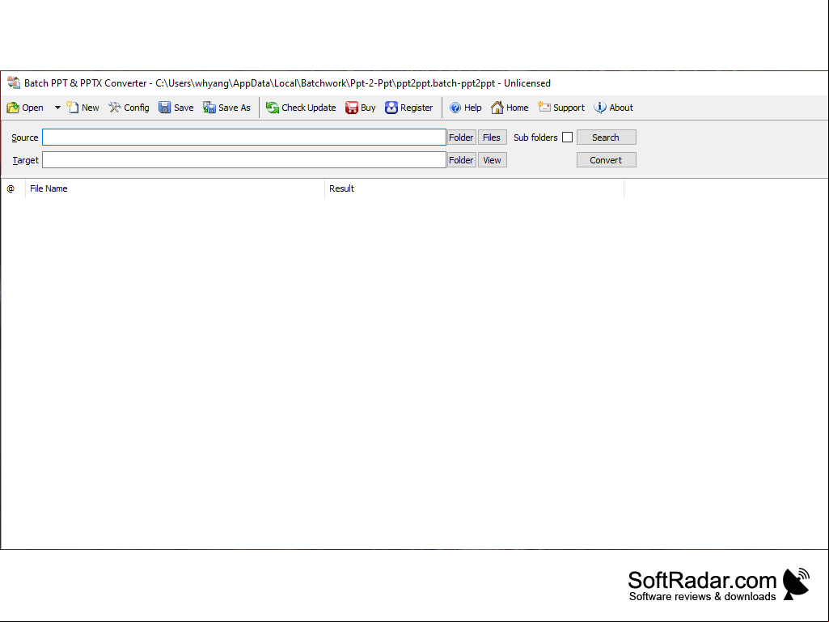829x622 pixels.
Task: Focus the Target path input field
Action: pos(244,160)
